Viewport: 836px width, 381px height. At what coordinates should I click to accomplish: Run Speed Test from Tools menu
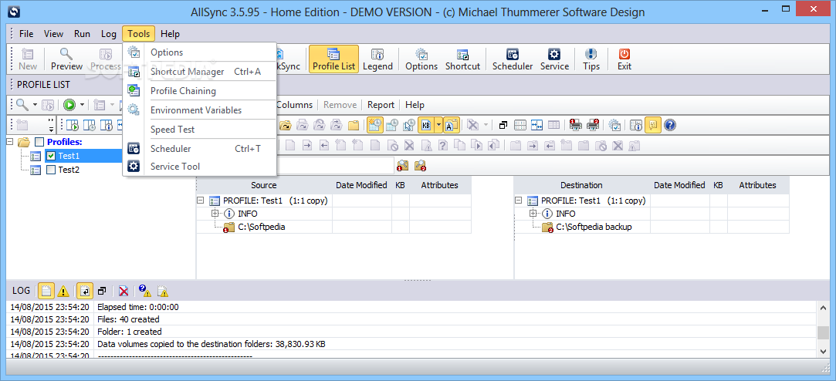coord(200,130)
